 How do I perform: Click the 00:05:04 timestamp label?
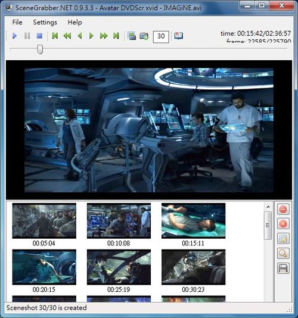[x=44, y=243]
